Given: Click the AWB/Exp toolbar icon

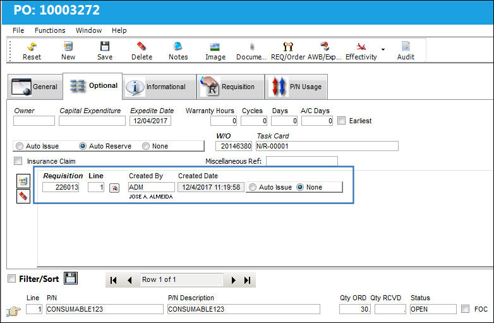Looking at the screenshot, I should (325, 46).
